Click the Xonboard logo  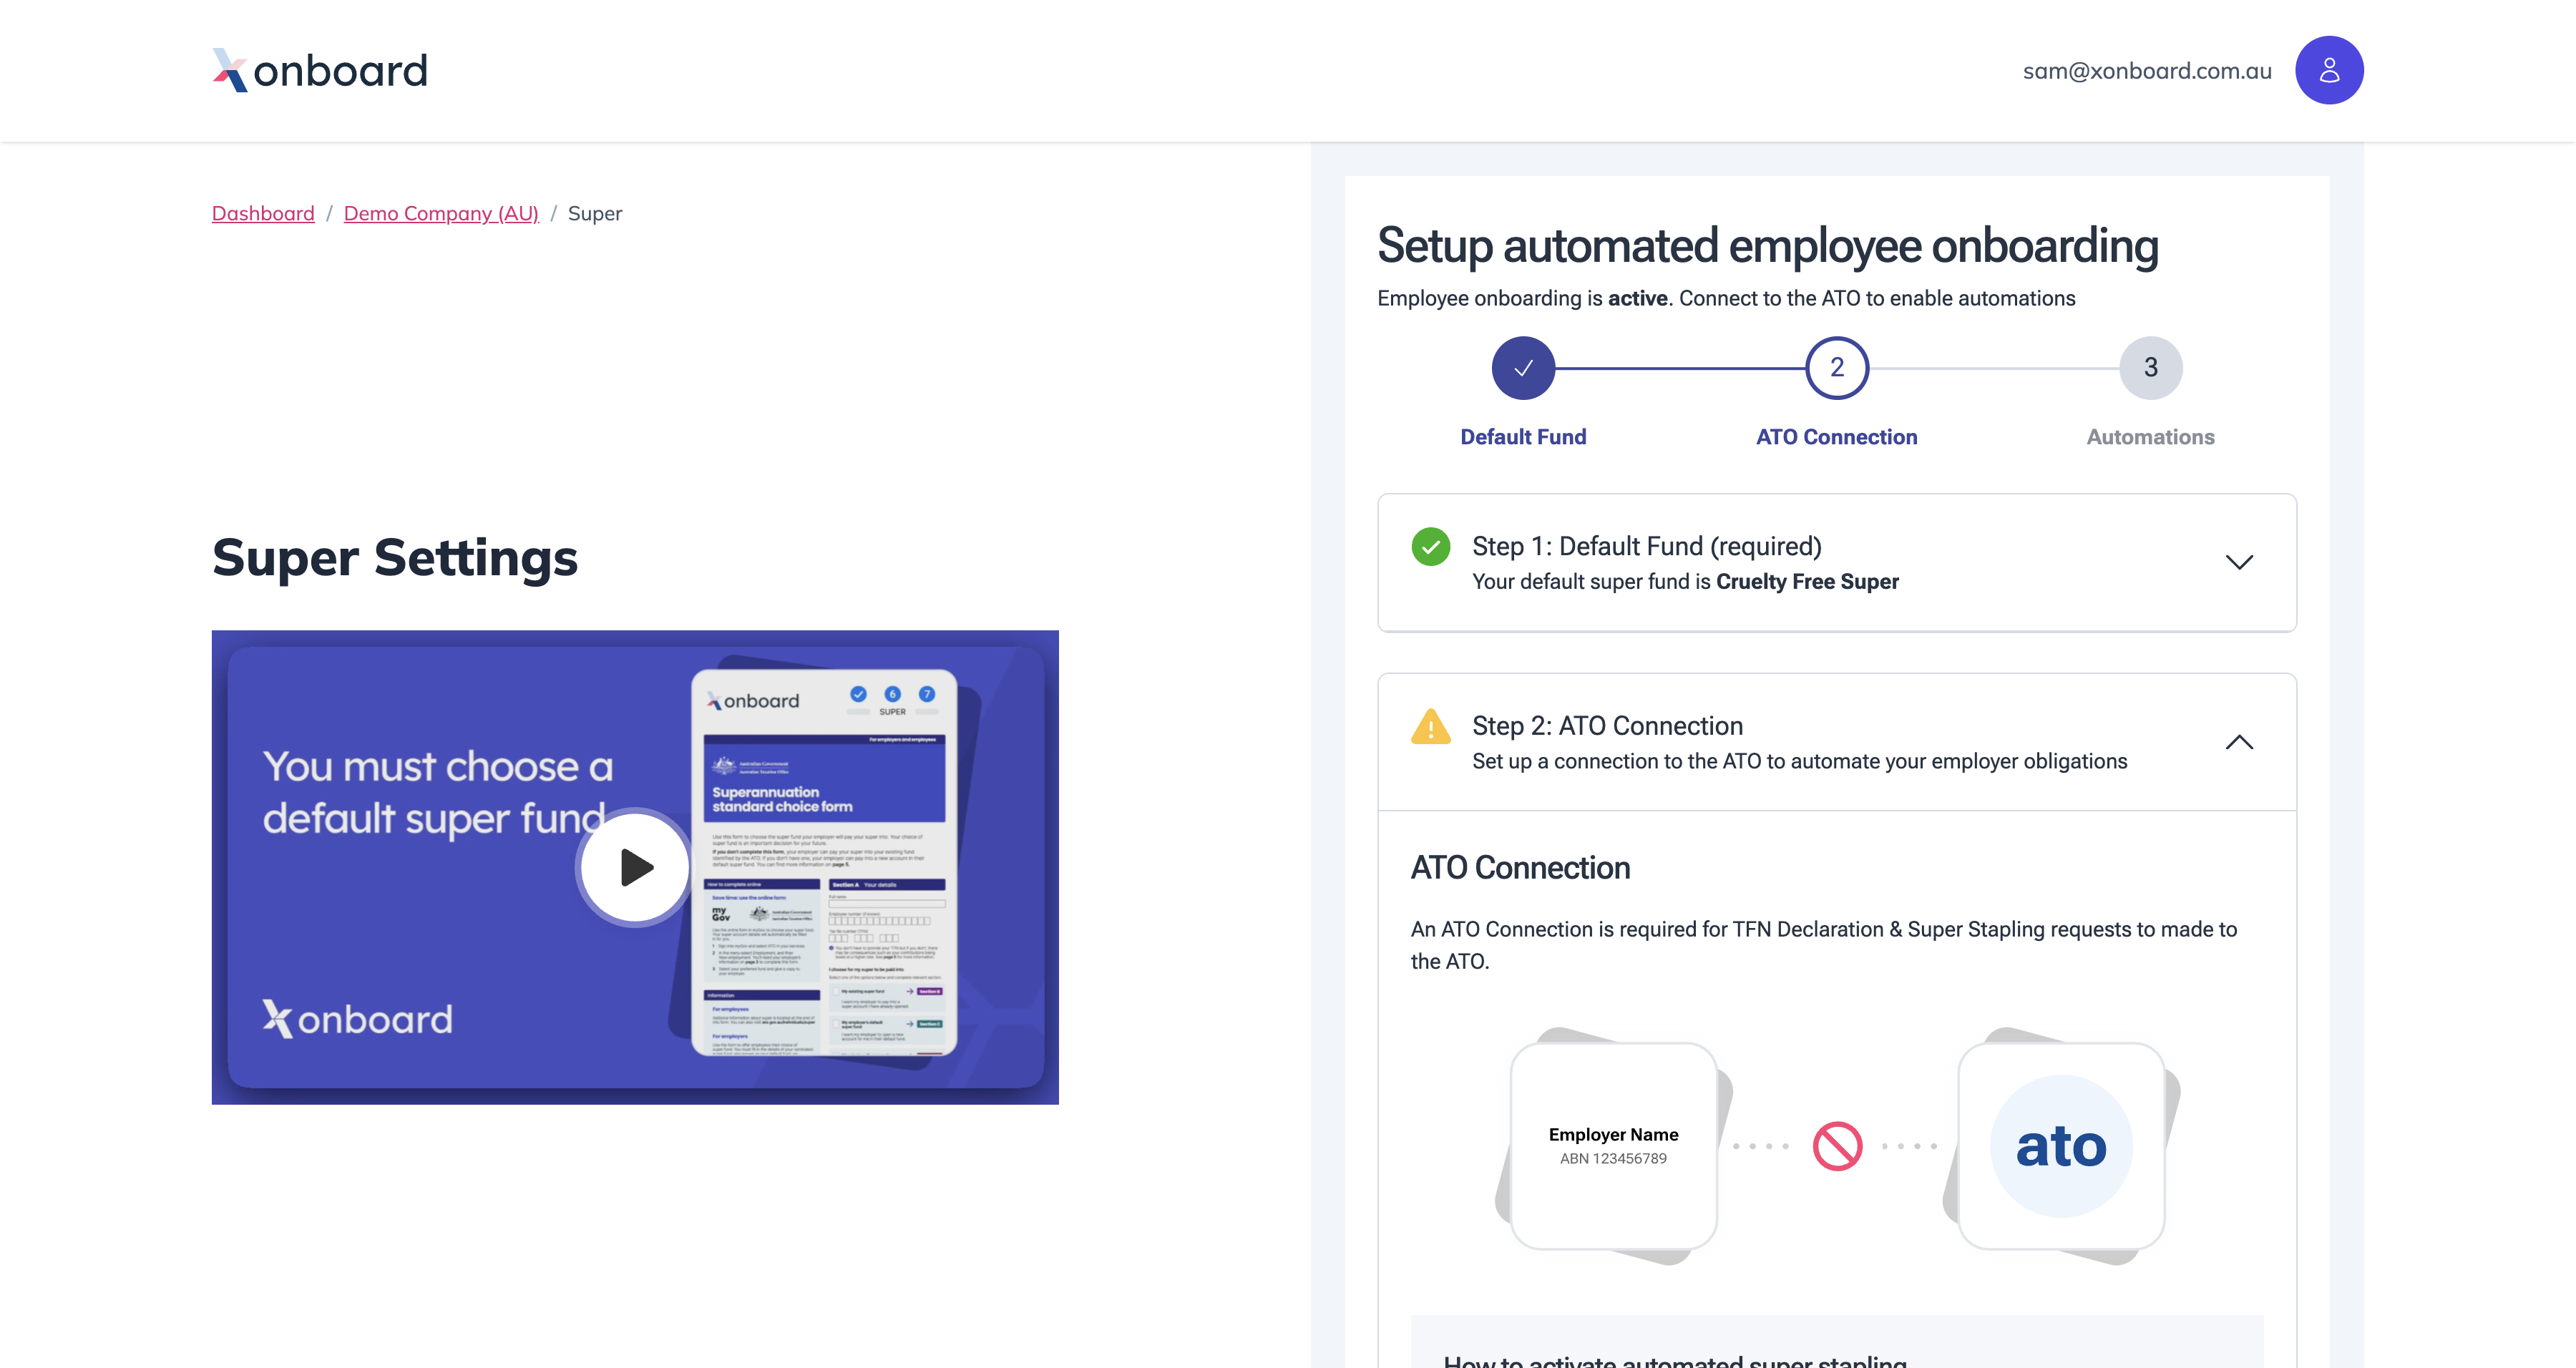click(x=319, y=69)
